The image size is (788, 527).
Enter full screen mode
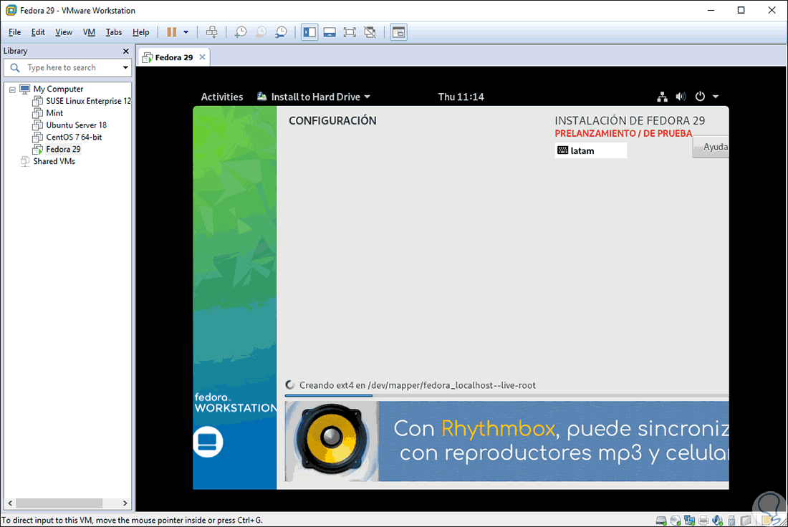pos(349,32)
